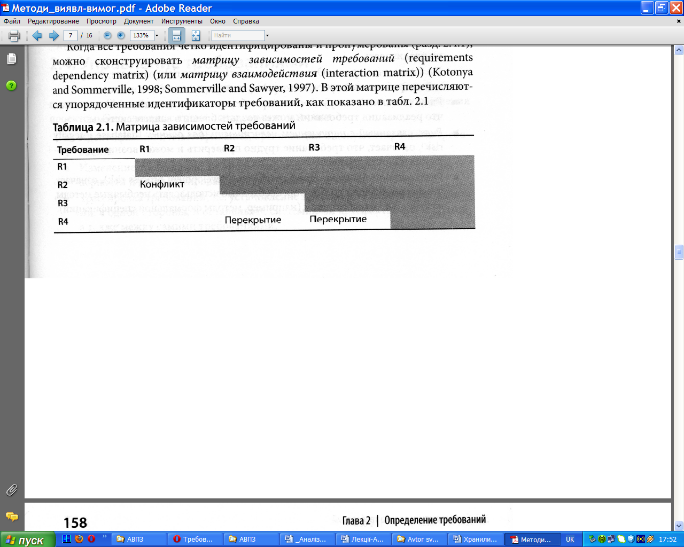The image size is (684, 547).
Task: Open the find options dropdown arrow
Action: pos(268,36)
